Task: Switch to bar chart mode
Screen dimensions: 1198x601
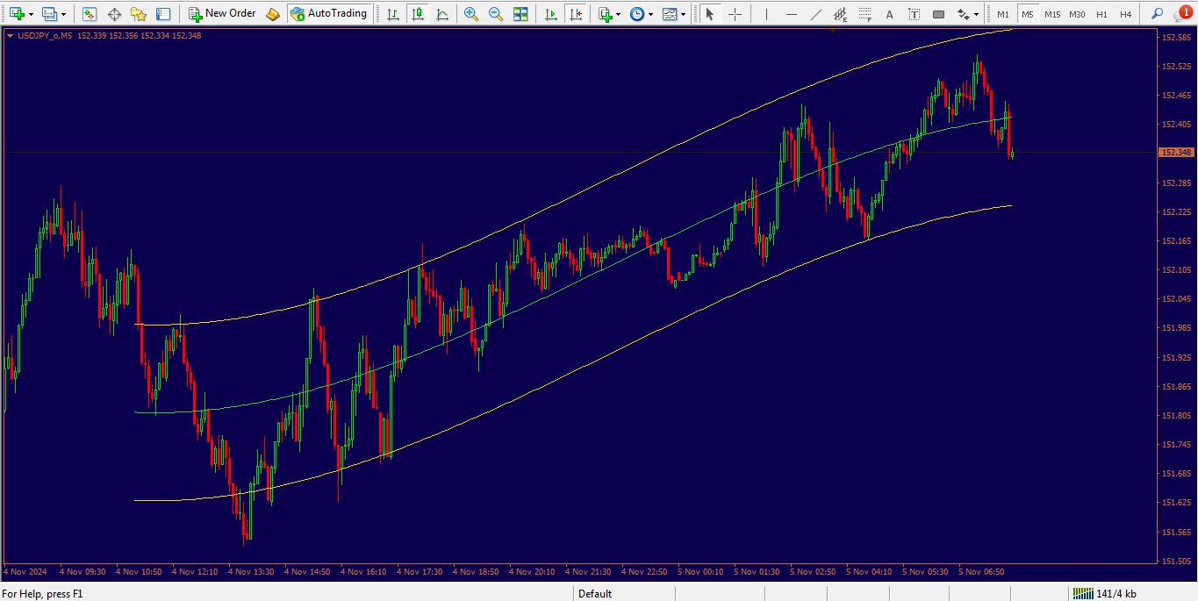Action: (392, 14)
